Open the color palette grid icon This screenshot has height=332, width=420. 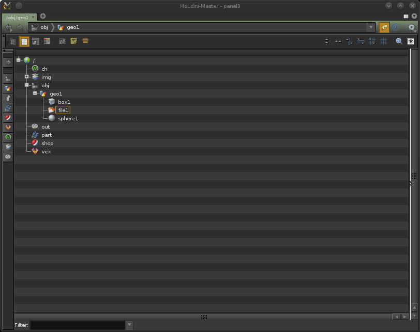(x=47, y=41)
